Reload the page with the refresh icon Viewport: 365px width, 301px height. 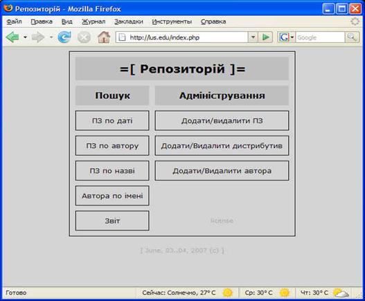[x=64, y=37]
